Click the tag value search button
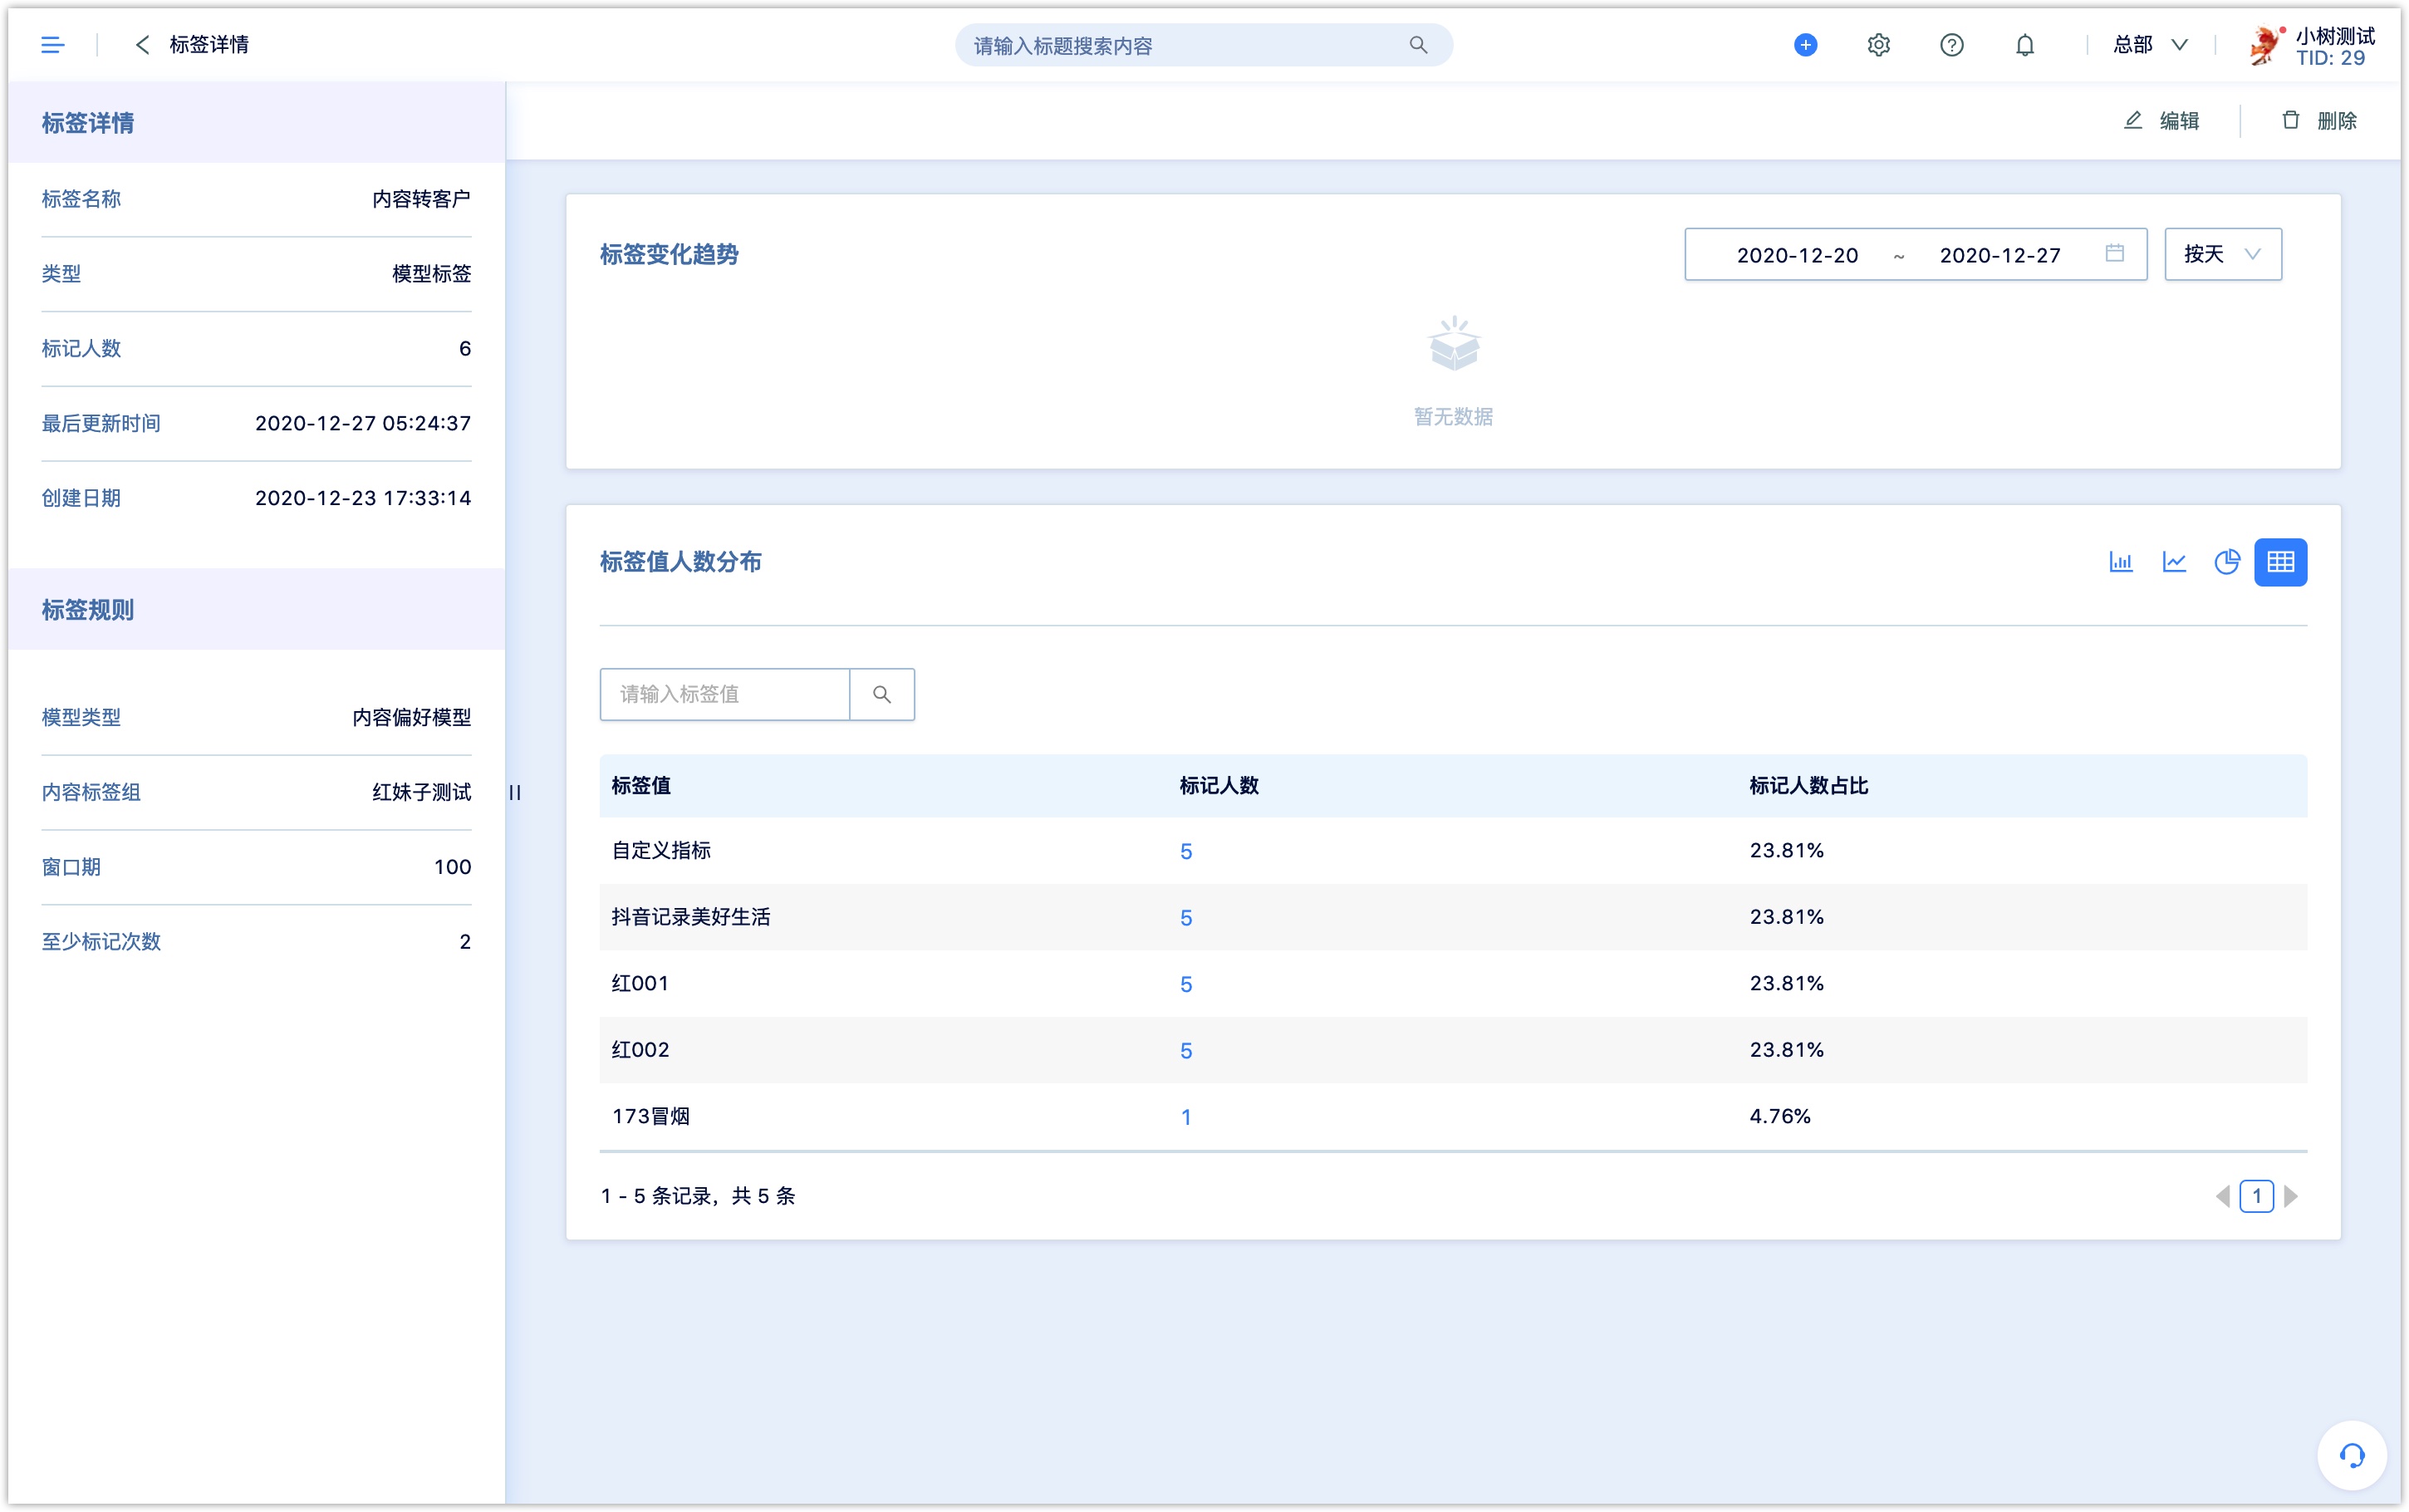 (x=881, y=694)
